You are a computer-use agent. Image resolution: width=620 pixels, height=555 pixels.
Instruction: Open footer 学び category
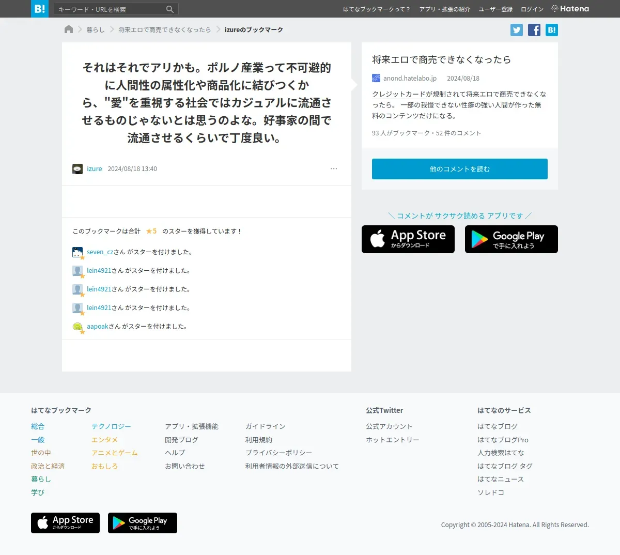click(38, 492)
